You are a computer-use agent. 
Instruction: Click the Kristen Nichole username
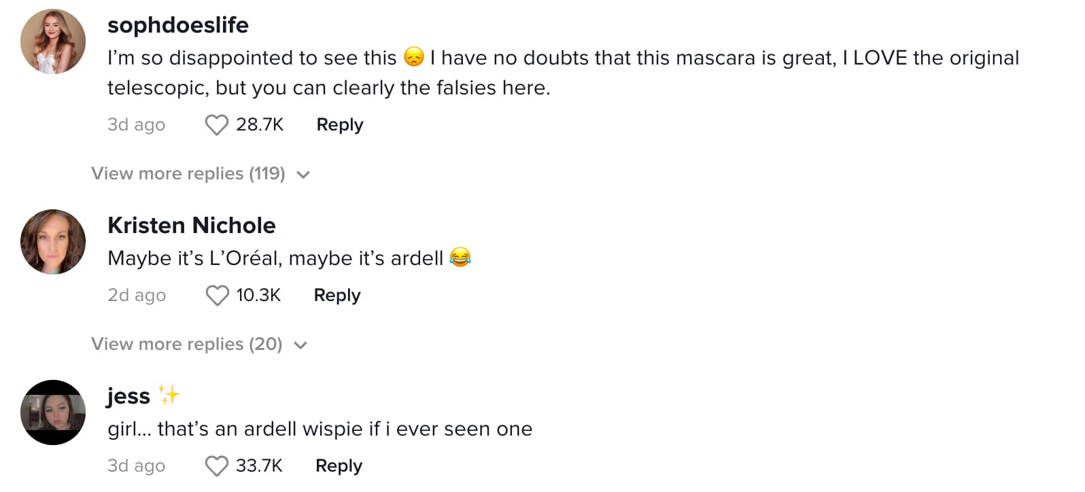192,226
